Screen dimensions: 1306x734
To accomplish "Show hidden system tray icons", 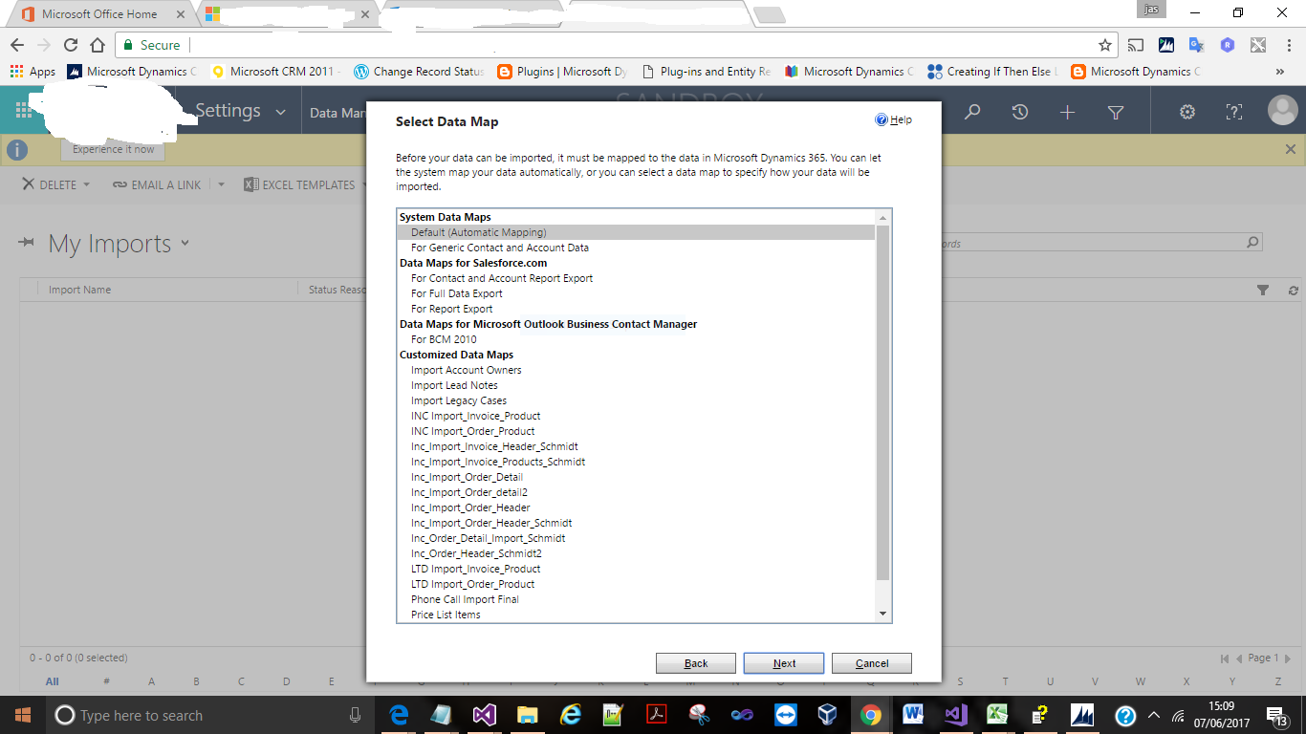I will (1153, 715).
